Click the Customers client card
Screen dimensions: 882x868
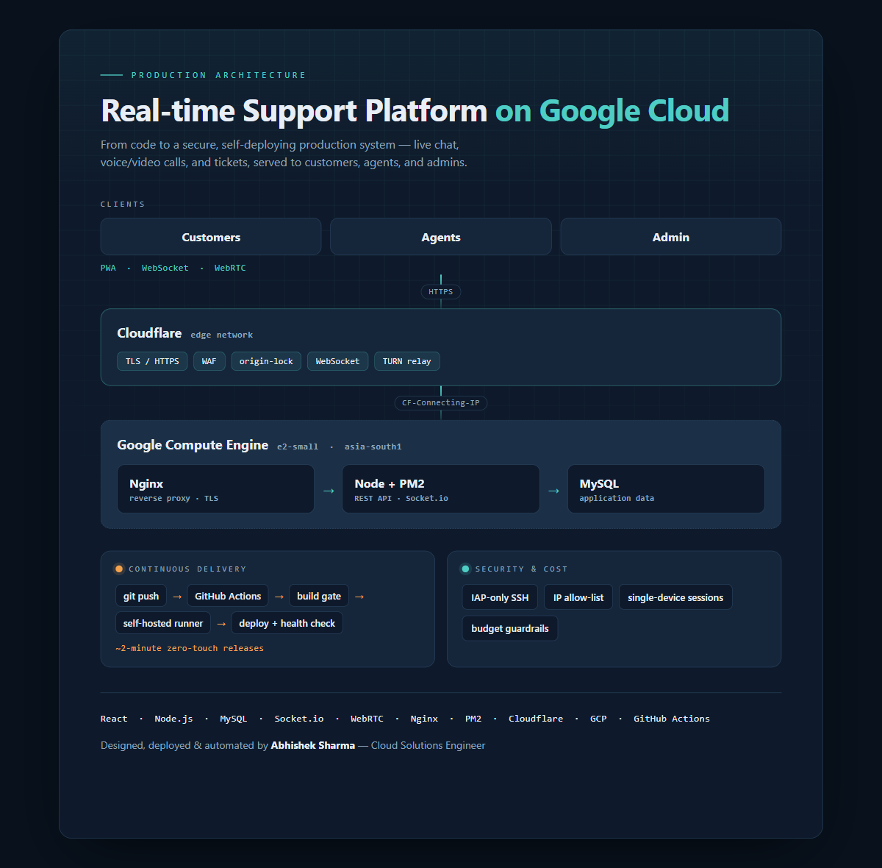pos(211,237)
